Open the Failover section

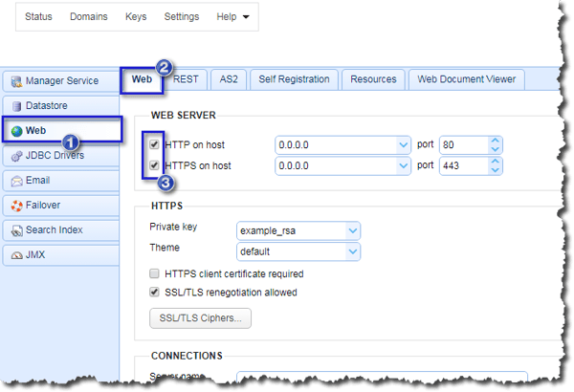tap(61, 206)
